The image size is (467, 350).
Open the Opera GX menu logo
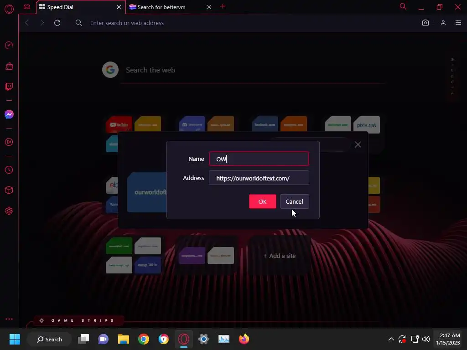(9, 9)
